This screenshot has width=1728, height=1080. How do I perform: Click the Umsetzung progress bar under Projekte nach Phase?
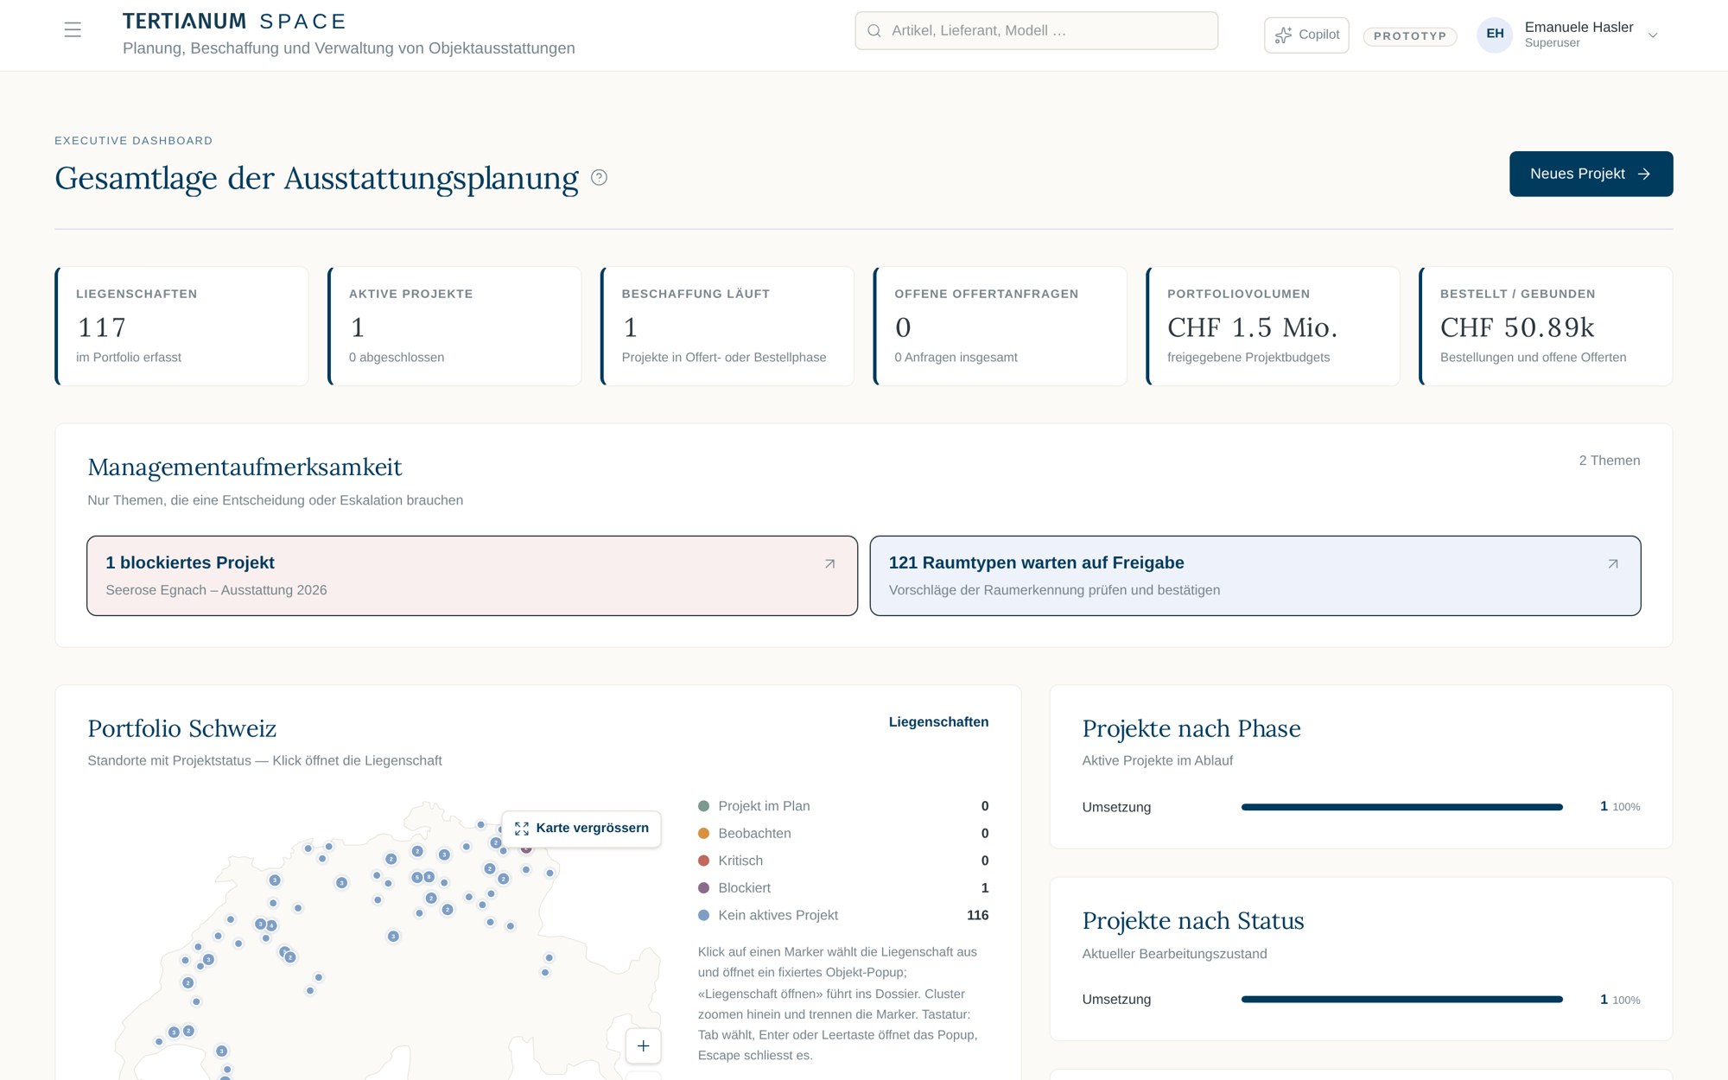(1401, 807)
